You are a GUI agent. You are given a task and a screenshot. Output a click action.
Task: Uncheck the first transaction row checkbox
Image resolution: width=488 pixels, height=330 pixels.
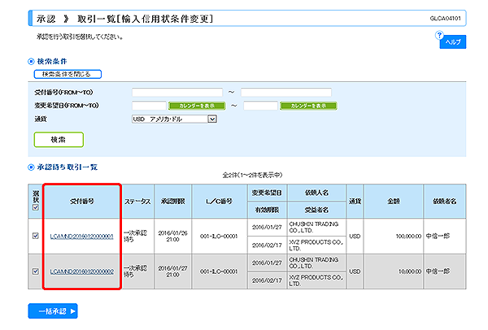pyautogui.click(x=34, y=236)
